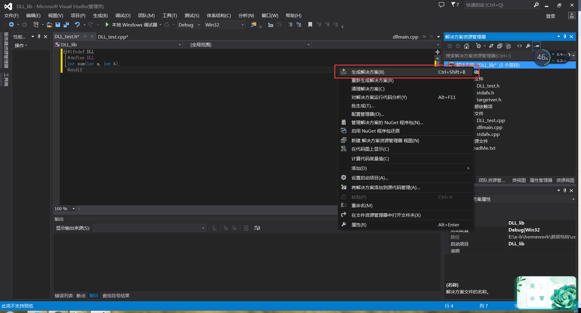
Task: Collapse the #ifndef DLL code block
Action: [65, 52]
